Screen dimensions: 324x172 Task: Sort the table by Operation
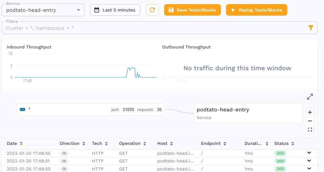point(145,144)
